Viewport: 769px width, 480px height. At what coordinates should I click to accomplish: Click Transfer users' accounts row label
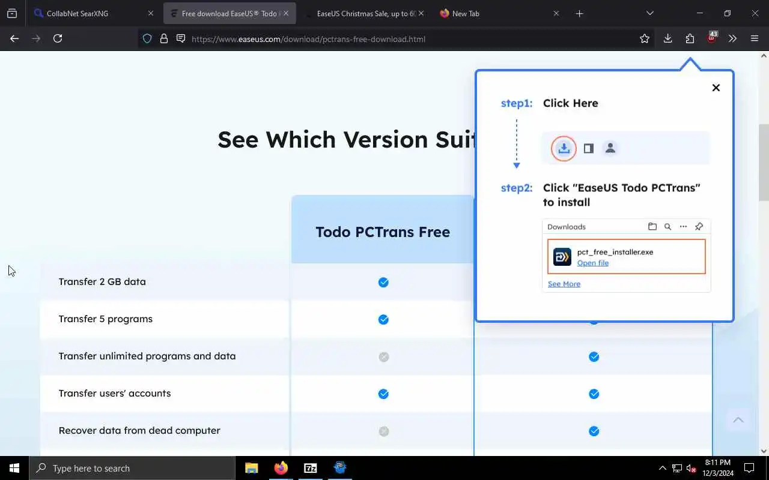coord(115,393)
